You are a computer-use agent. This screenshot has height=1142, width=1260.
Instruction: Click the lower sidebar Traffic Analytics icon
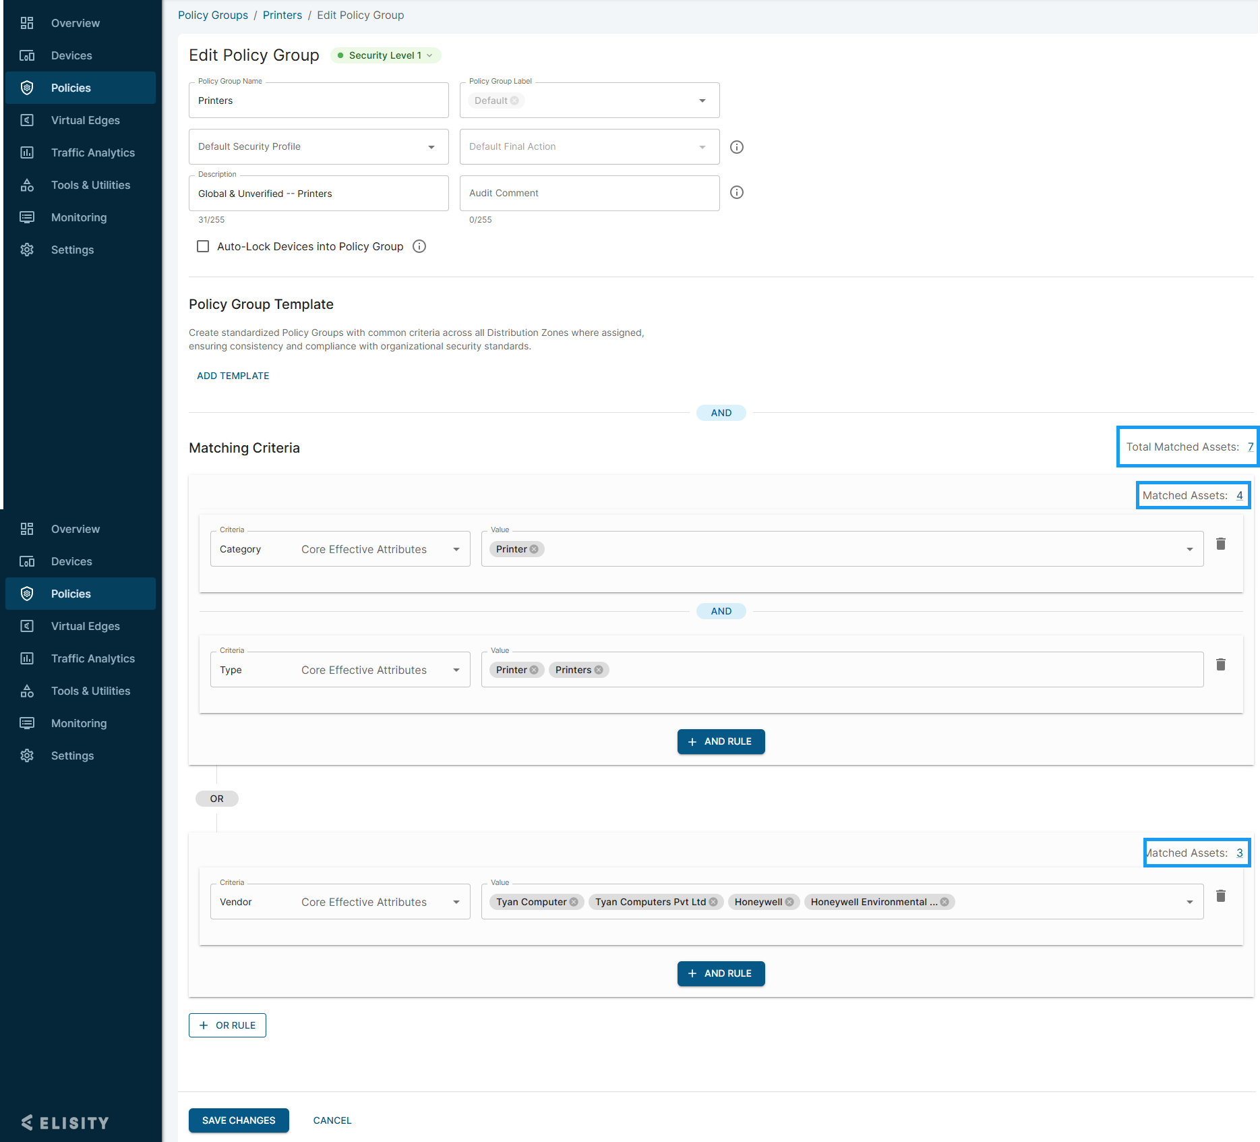pos(27,658)
